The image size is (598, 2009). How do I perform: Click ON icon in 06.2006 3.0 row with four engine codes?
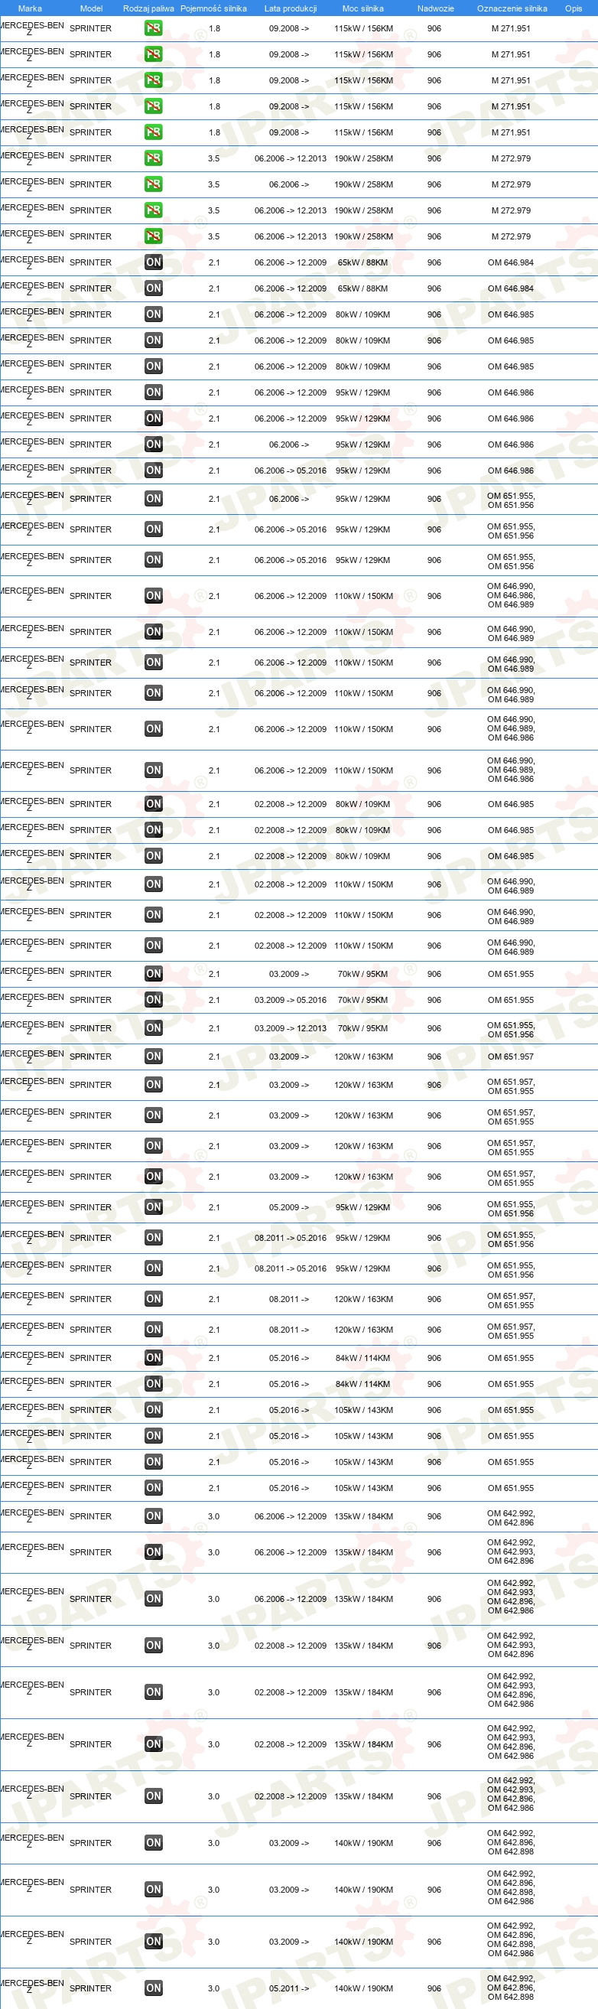click(x=154, y=1599)
